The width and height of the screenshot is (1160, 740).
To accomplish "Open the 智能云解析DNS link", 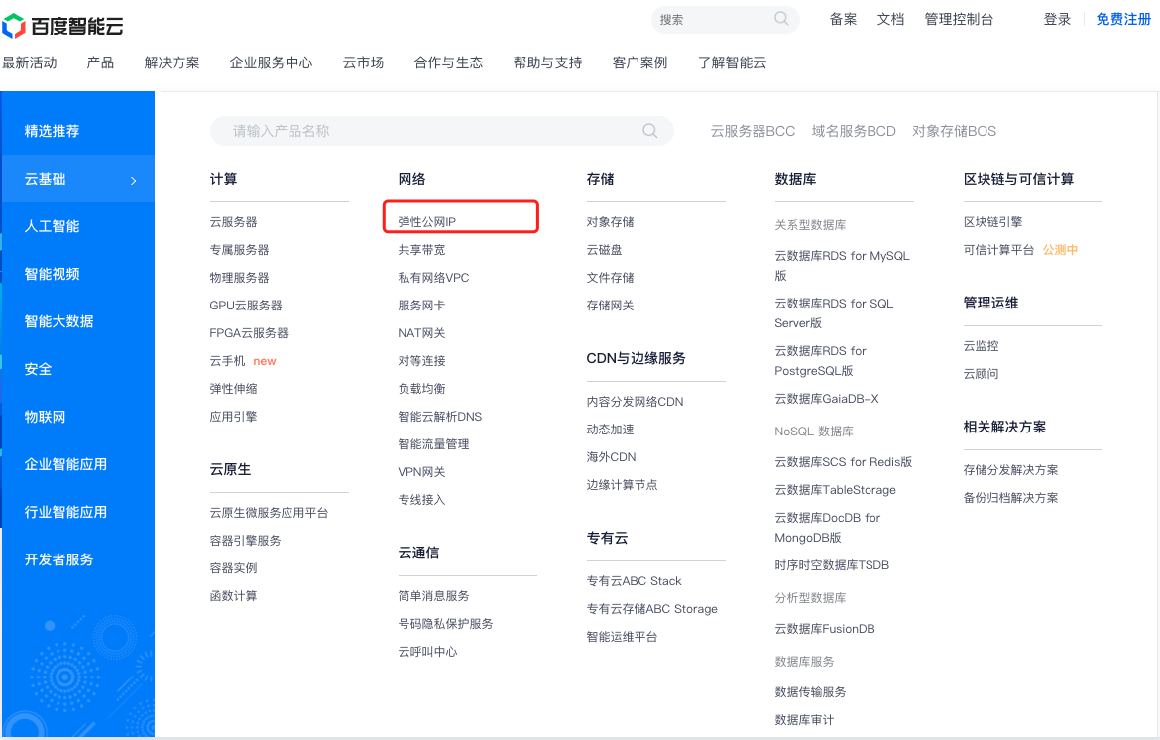I will click(440, 417).
